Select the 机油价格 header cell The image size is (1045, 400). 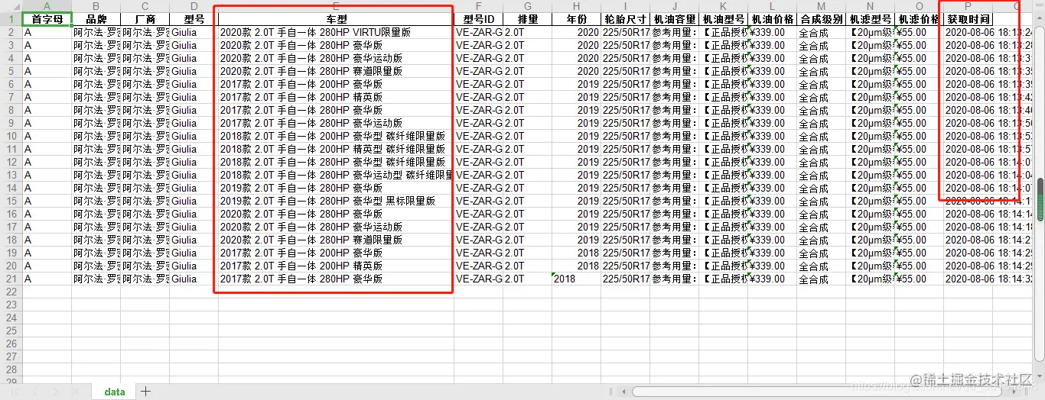pyautogui.click(x=772, y=19)
